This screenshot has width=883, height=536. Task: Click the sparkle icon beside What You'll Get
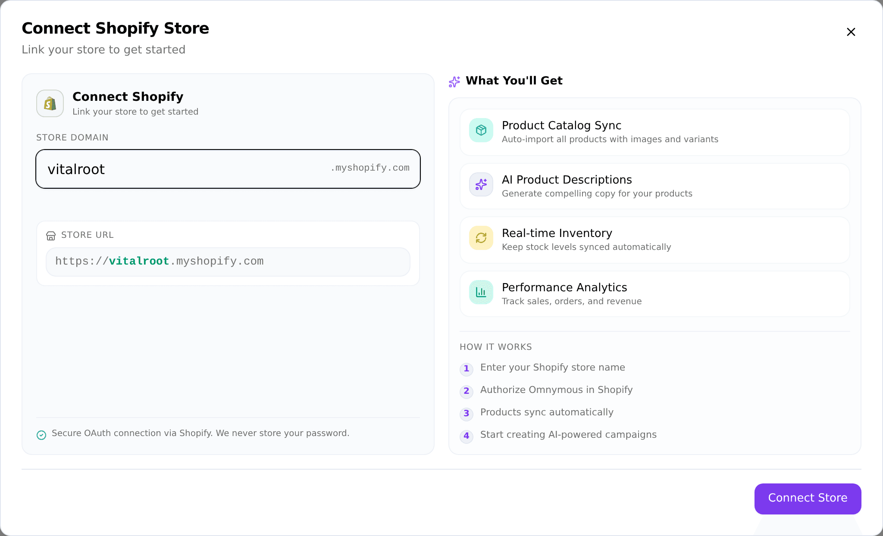pyautogui.click(x=454, y=81)
